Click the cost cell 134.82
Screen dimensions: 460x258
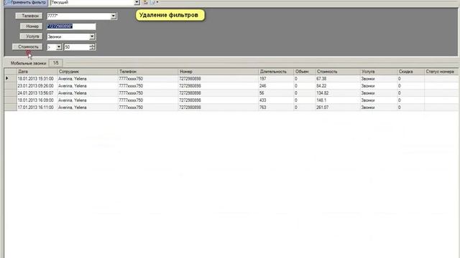point(337,93)
